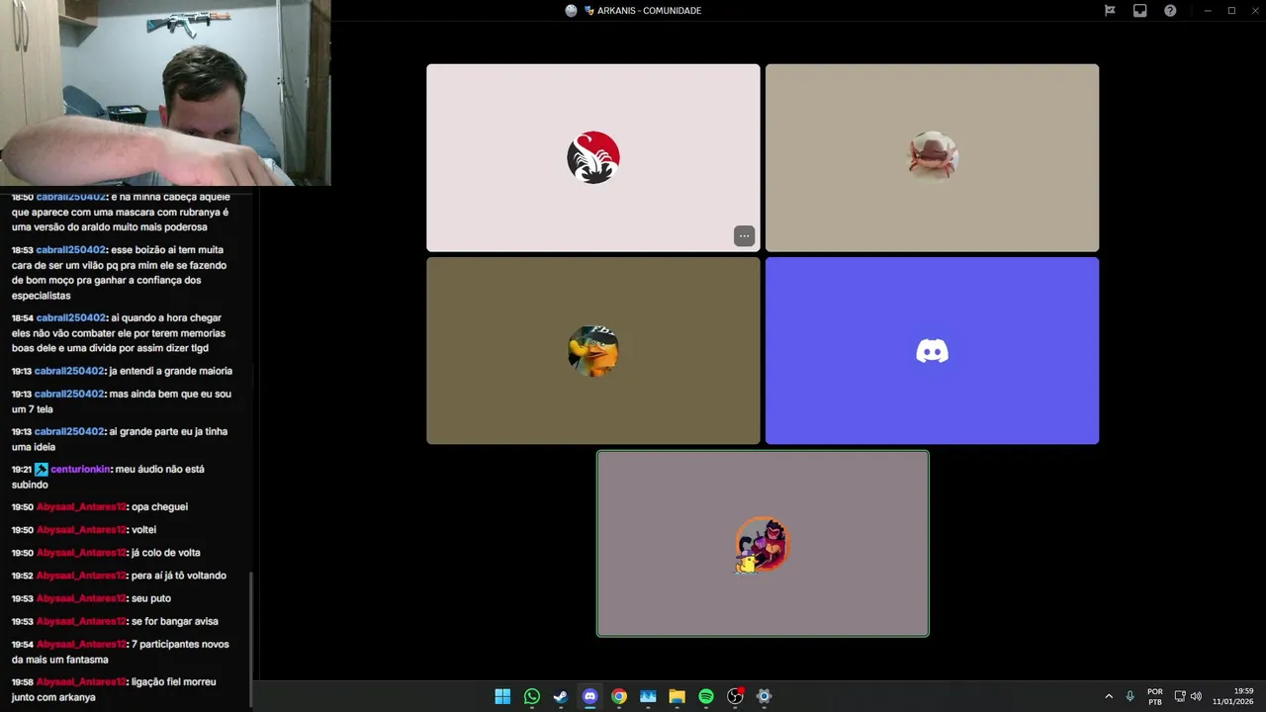Open the blue monitor app in the taskbar
The height and width of the screenshot is (712, 1266).
tap(648, 696)
